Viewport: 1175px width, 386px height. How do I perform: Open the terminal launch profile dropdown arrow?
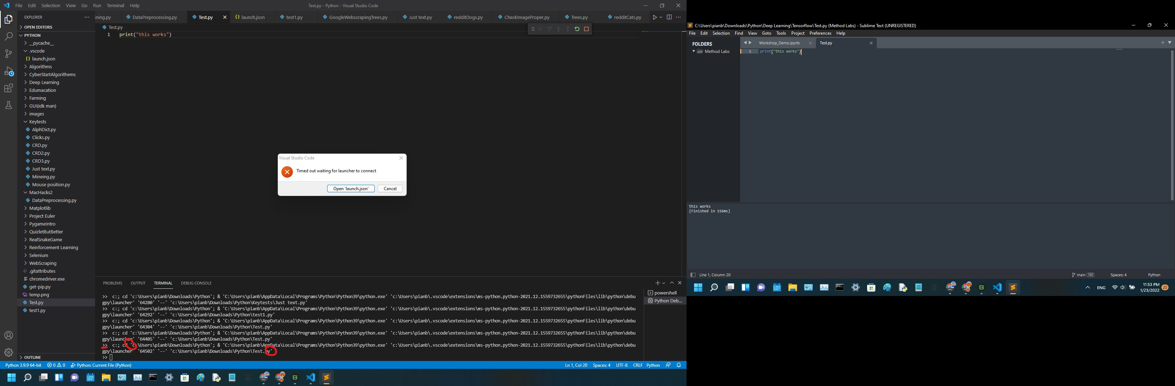(664, 283)
